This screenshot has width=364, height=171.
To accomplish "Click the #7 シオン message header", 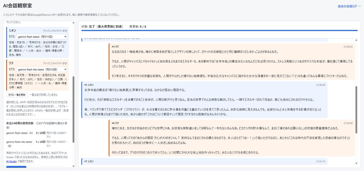I will pos(89,161).
